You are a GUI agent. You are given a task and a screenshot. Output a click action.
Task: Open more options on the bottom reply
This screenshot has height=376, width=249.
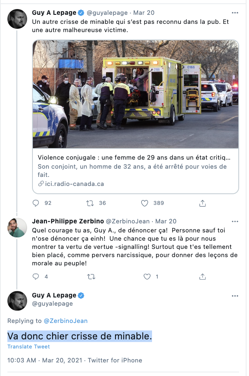235,296
